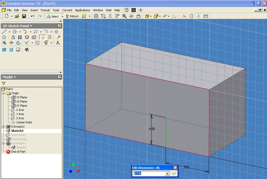This screenshot has width=267, height=179.
Task: Click the dimension value input field
Action: (x=149, y=174)
